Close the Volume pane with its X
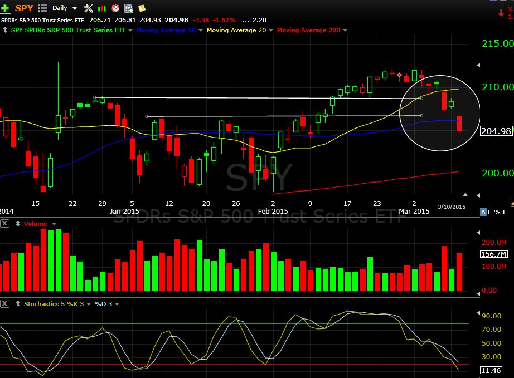This screenshot has height=378, width=514. [4, 224]
